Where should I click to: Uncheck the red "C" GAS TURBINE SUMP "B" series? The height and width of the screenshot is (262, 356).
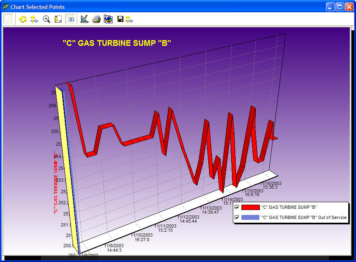point(237,208)
